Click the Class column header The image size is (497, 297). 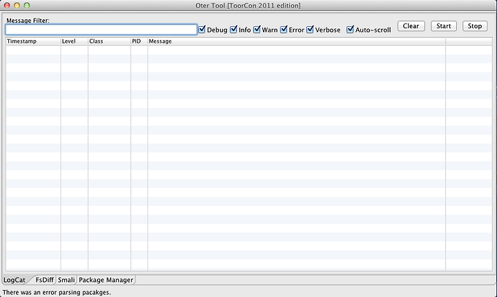109,41
